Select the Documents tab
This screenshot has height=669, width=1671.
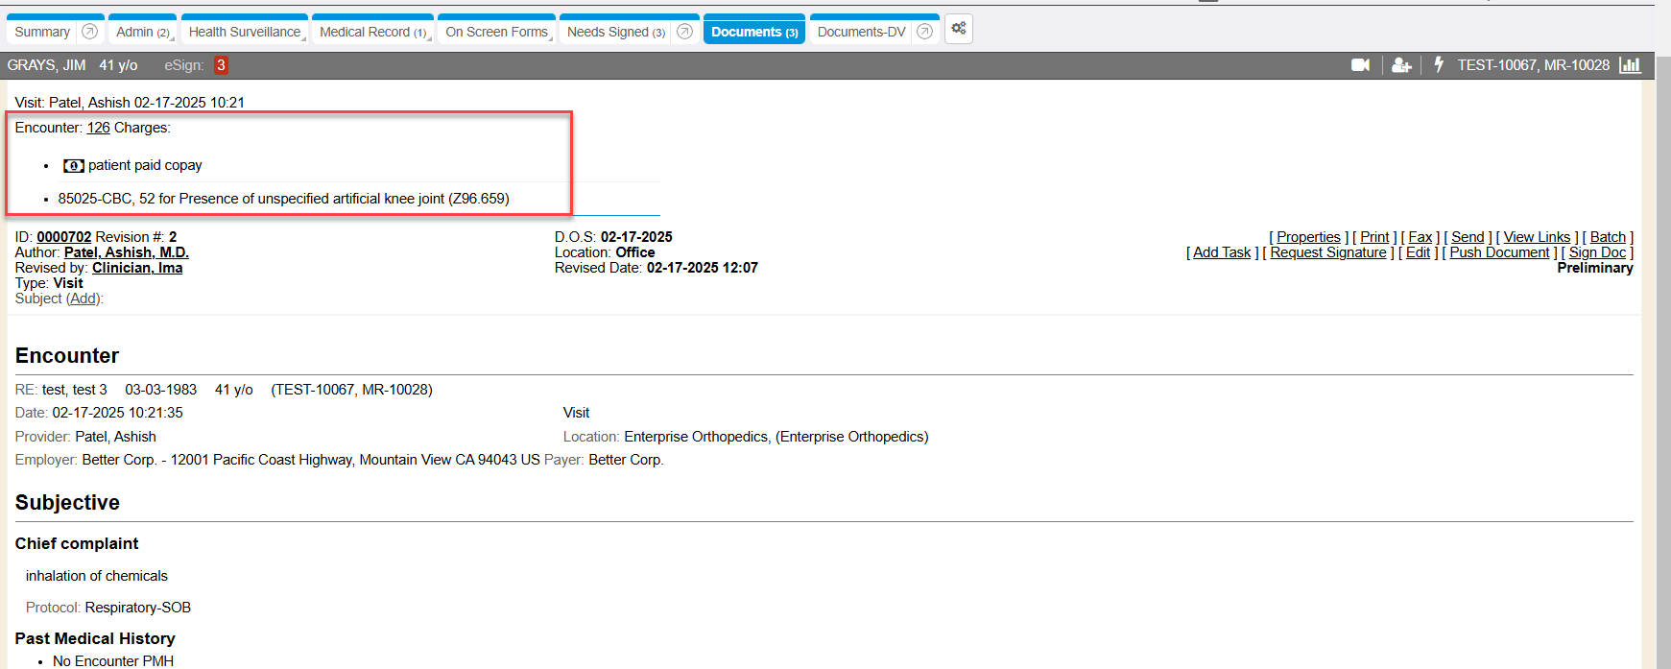[x=754, y=33]
